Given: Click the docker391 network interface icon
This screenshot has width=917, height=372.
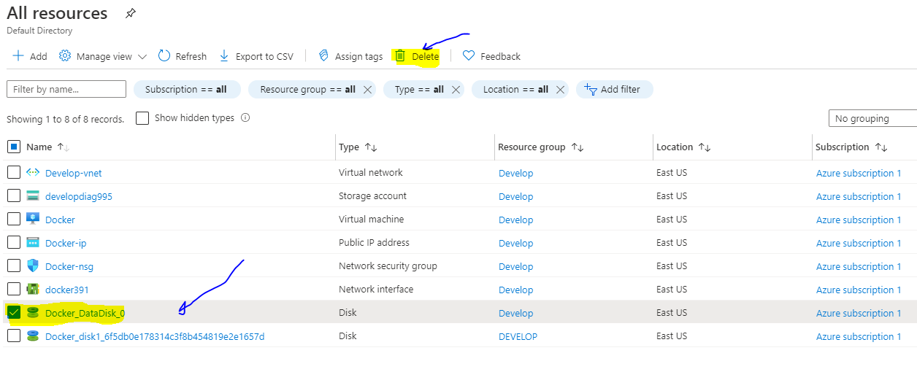Looking at the screenshot, I should 33,290.
